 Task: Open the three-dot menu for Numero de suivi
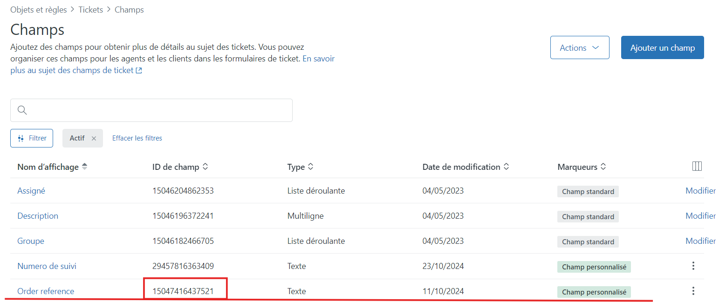pos(693,266)
